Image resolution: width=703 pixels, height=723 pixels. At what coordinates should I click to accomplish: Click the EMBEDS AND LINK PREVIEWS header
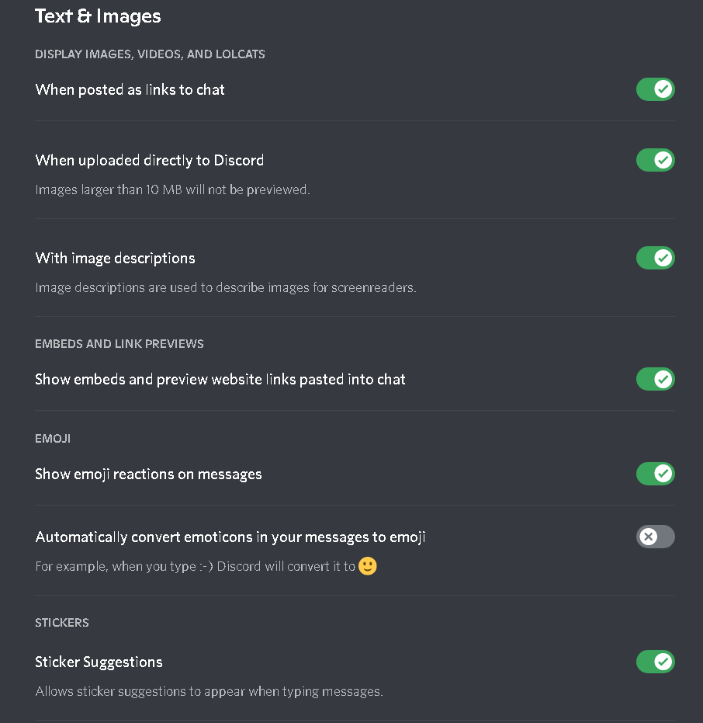pos(119,343)
